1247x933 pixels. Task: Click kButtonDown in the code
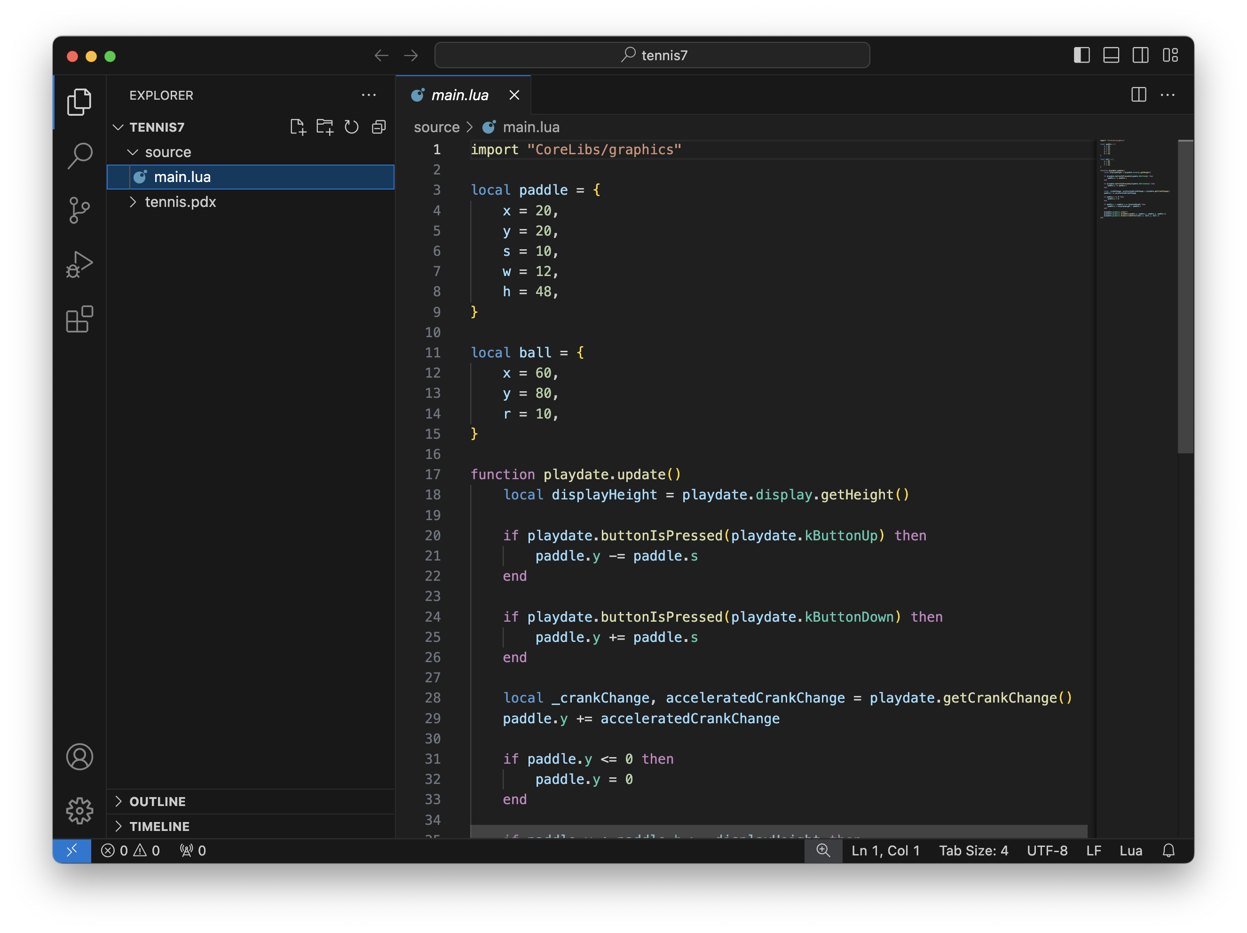point(849,617)
